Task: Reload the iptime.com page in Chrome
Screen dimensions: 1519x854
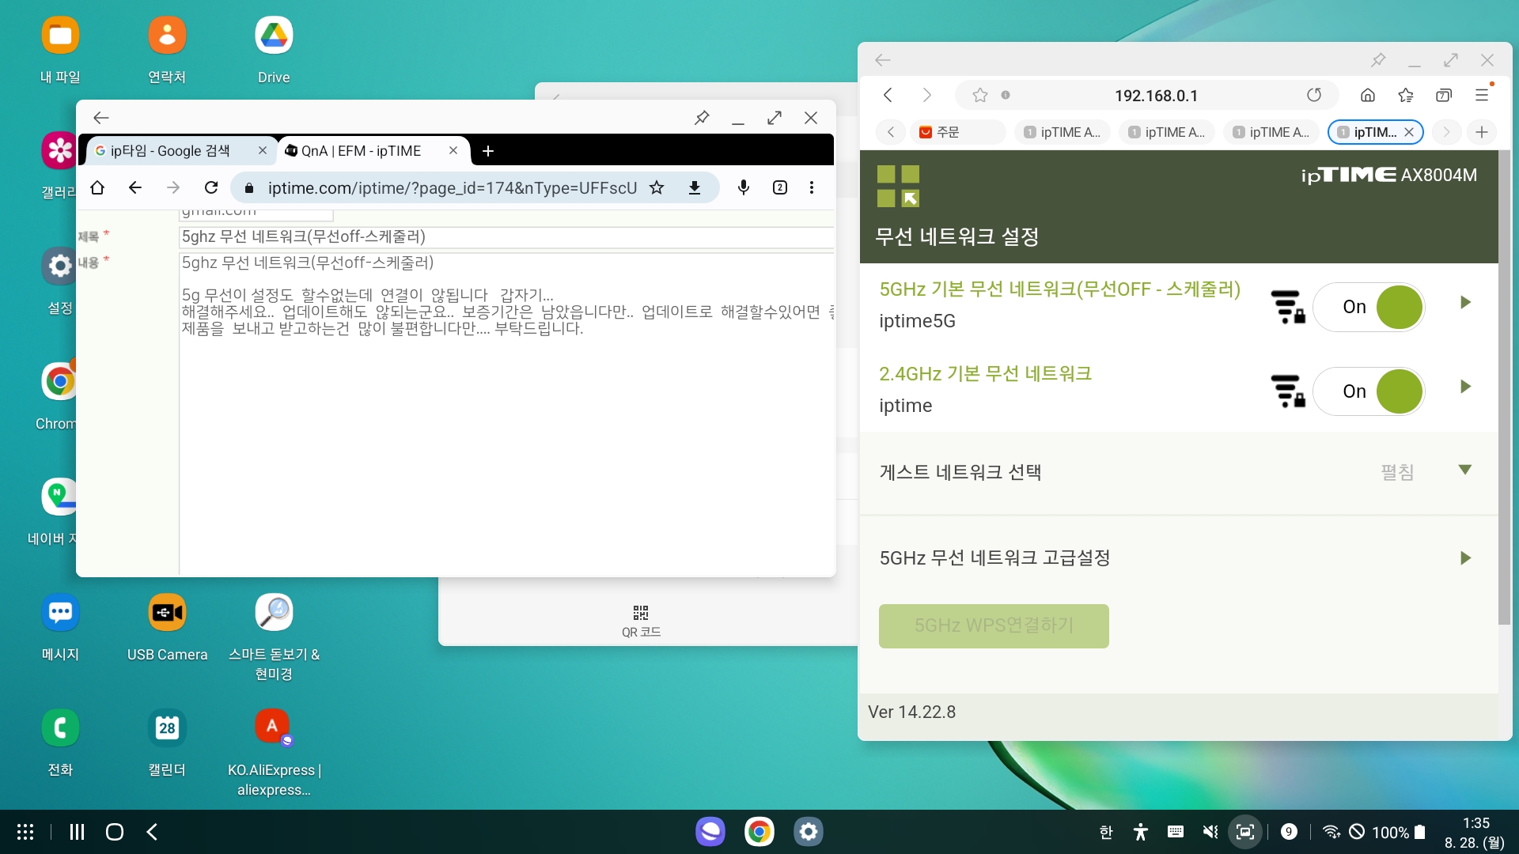Action: 210,188
